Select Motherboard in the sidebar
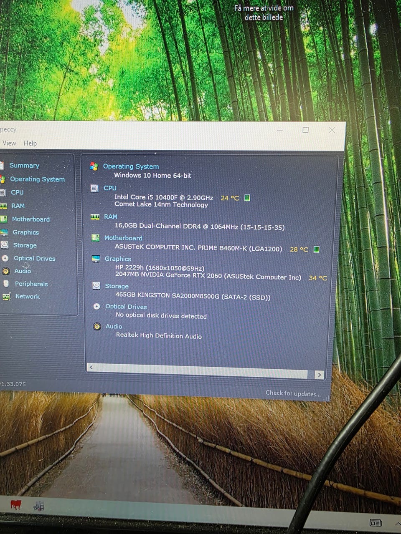This screenshot has width=401, height=534. pyautogui.click(x=30, y=219)
